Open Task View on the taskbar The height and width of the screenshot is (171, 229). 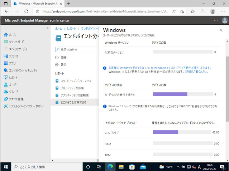(99, 167)
